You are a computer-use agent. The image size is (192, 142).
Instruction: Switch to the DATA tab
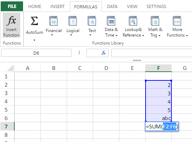pyautogui.click(x=112, y=7)
